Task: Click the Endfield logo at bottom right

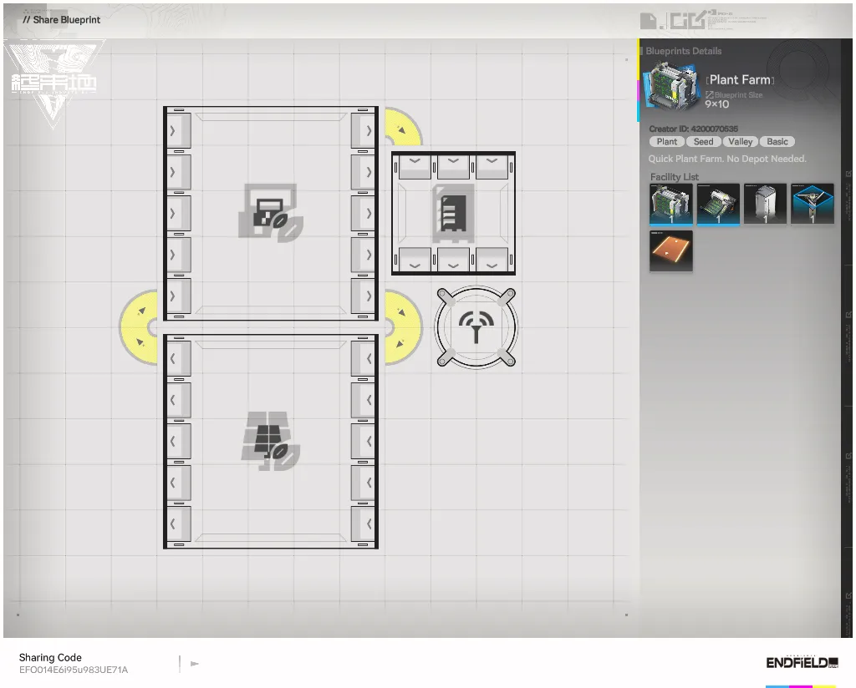Action: click(x=802, y=662)
